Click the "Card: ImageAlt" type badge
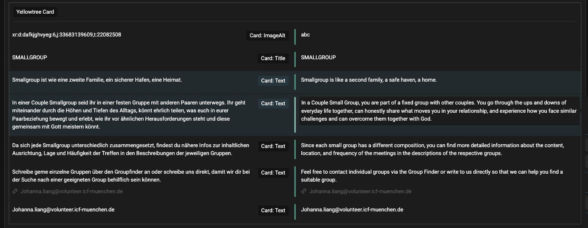Viewport: 588px width, 228px height. (x=267, y=36)
